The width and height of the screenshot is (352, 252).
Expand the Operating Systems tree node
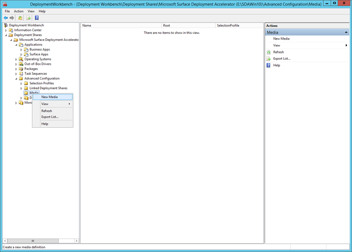pos(16,60)
